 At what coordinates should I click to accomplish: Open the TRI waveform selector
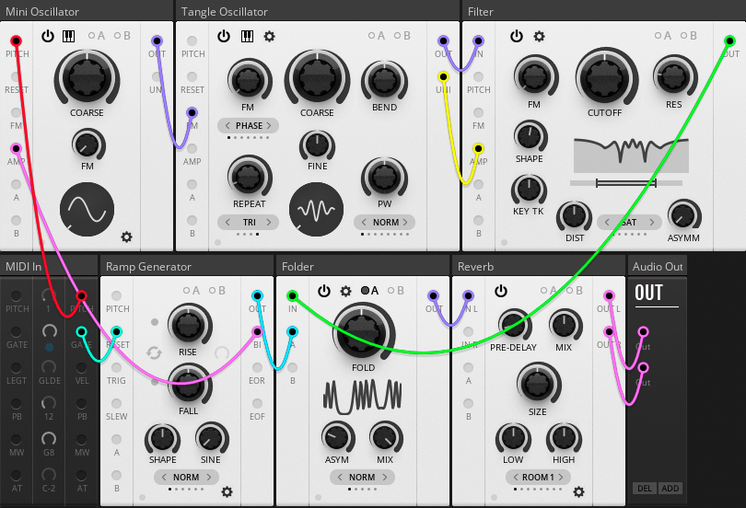(x=249, y=222)
